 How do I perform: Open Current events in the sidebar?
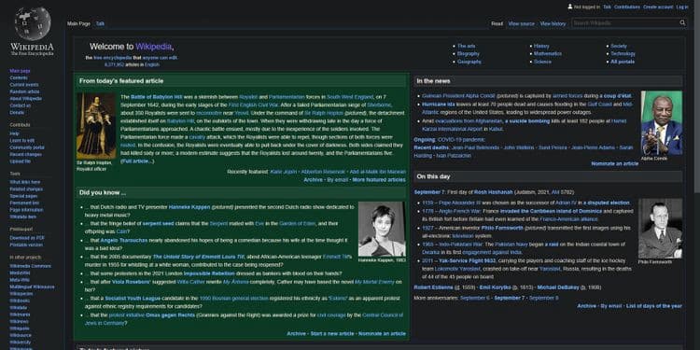coord(24,85)
